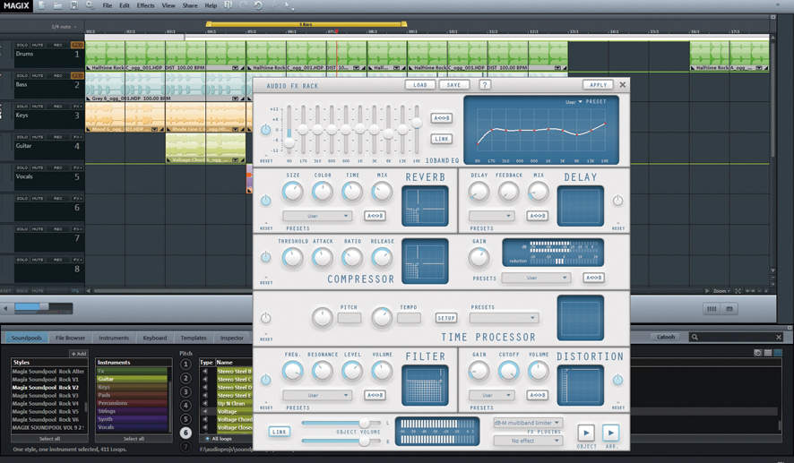Click the object volume L slider handle
The height and width of the screenshot is (463, 794).
point(364,423)
